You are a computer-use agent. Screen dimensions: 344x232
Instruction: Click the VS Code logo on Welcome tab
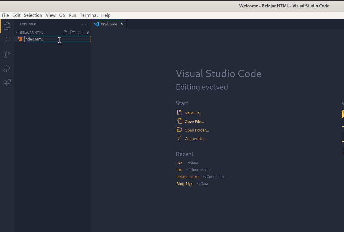(x=97, y=24)
